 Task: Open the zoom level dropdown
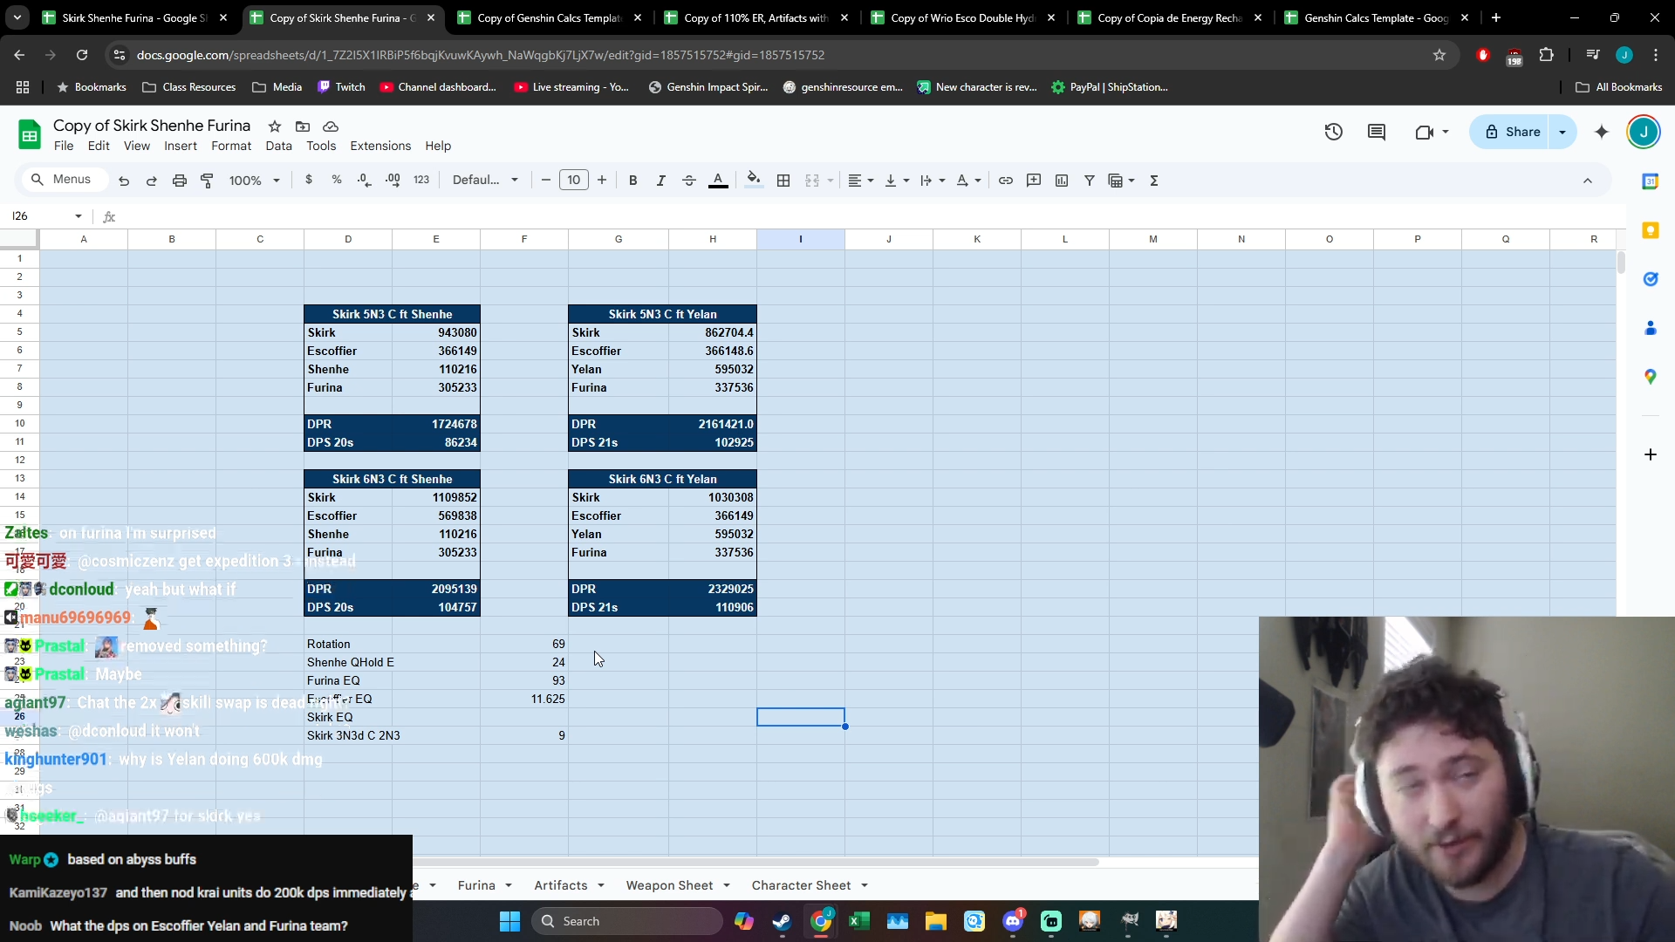pos(254,181)
